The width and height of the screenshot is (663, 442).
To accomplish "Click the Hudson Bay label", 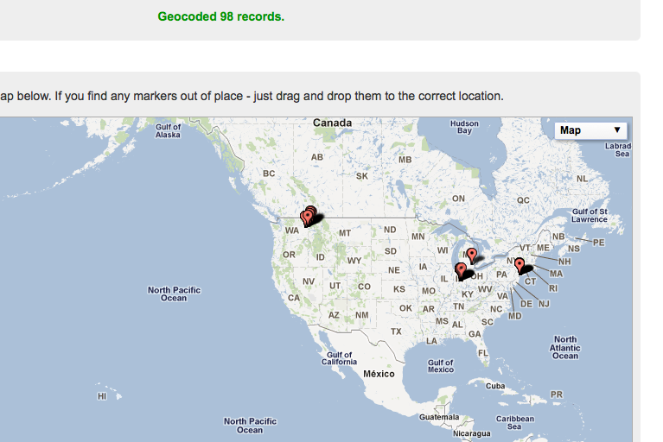I will pyautogui.click(x=464, y=128).
